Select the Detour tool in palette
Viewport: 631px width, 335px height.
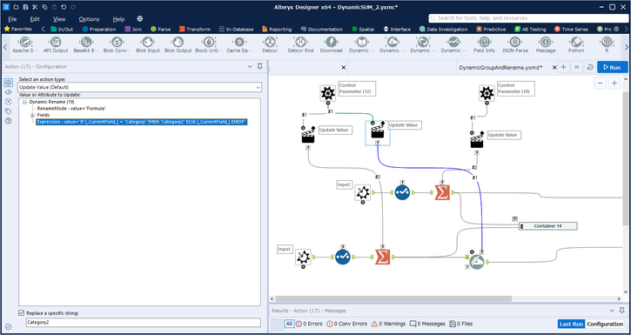270,44
